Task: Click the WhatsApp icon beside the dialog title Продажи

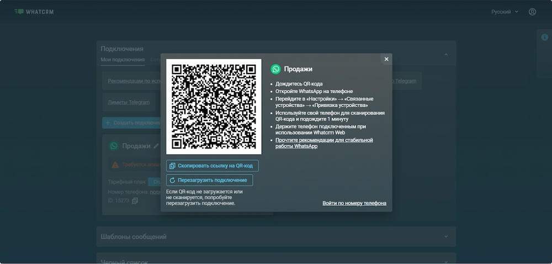Action: pos(275,69)
